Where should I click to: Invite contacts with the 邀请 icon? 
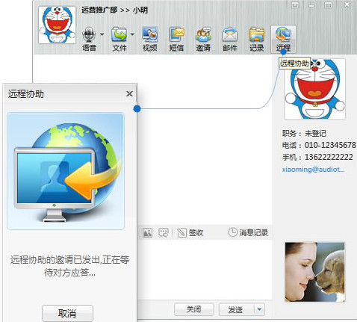pos(203,39)
